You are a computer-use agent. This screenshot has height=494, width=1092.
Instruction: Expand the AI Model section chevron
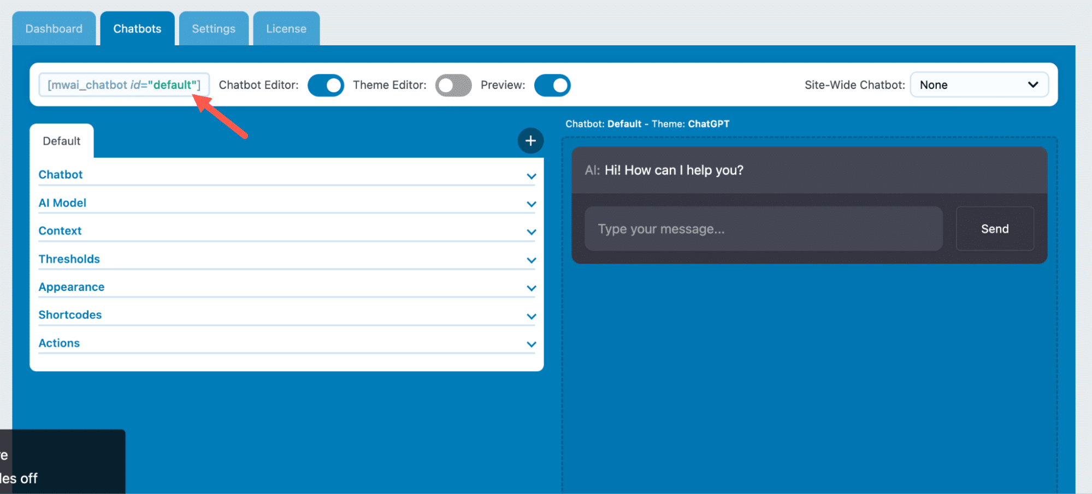click(x=531, y=204)
